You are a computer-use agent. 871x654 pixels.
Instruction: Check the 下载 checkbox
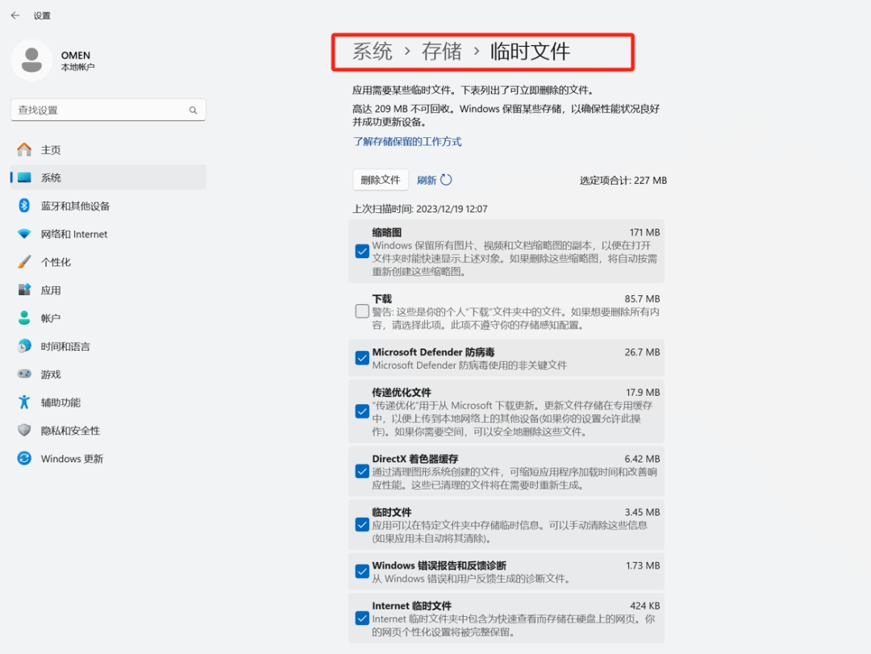point(362,311)
